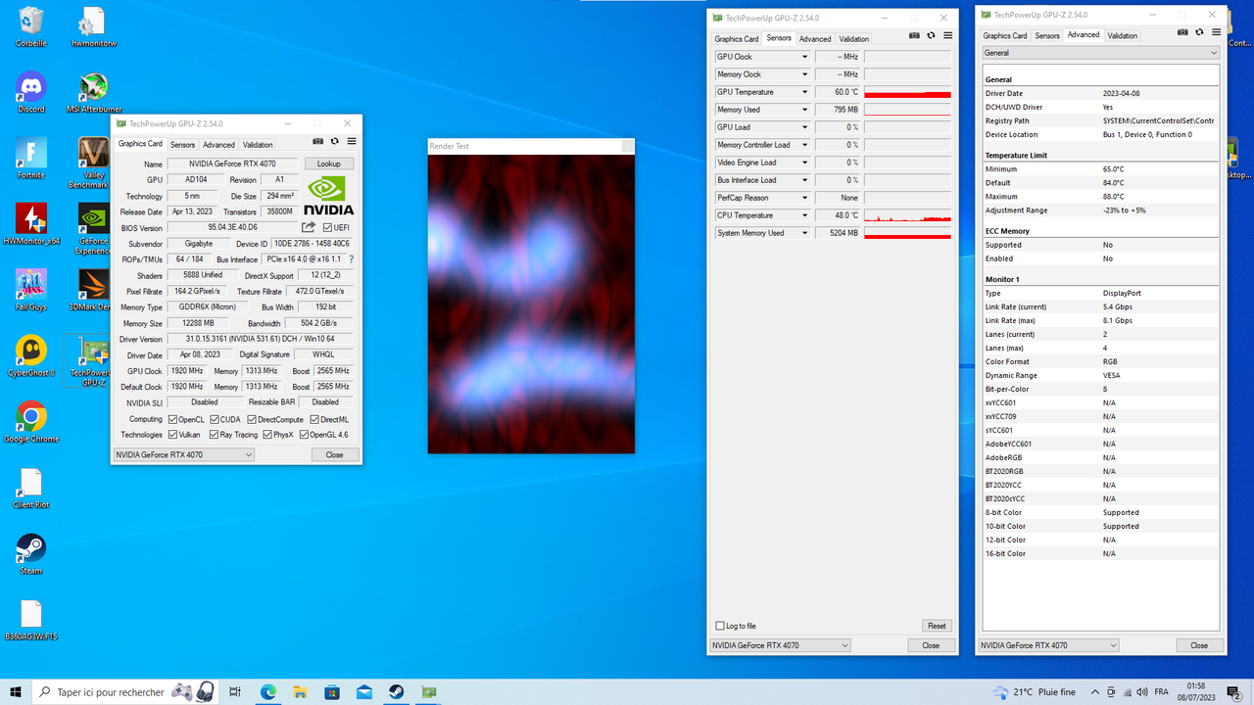The height and width of the screenshot is (705, 1254).
Task: Open the hamburger menu in the Advanced window
Action: (x=1216, y=32)
